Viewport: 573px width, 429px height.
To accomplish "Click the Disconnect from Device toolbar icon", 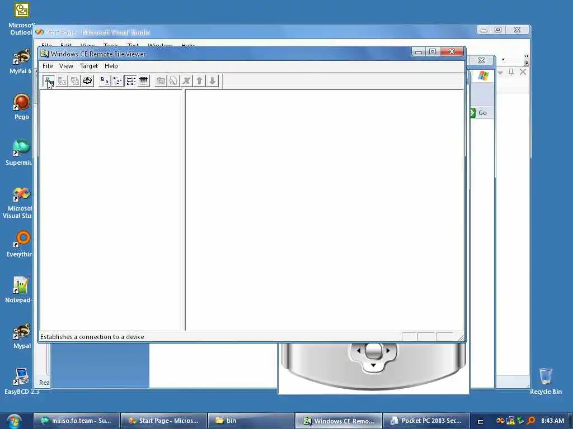I will click(62, 81).
